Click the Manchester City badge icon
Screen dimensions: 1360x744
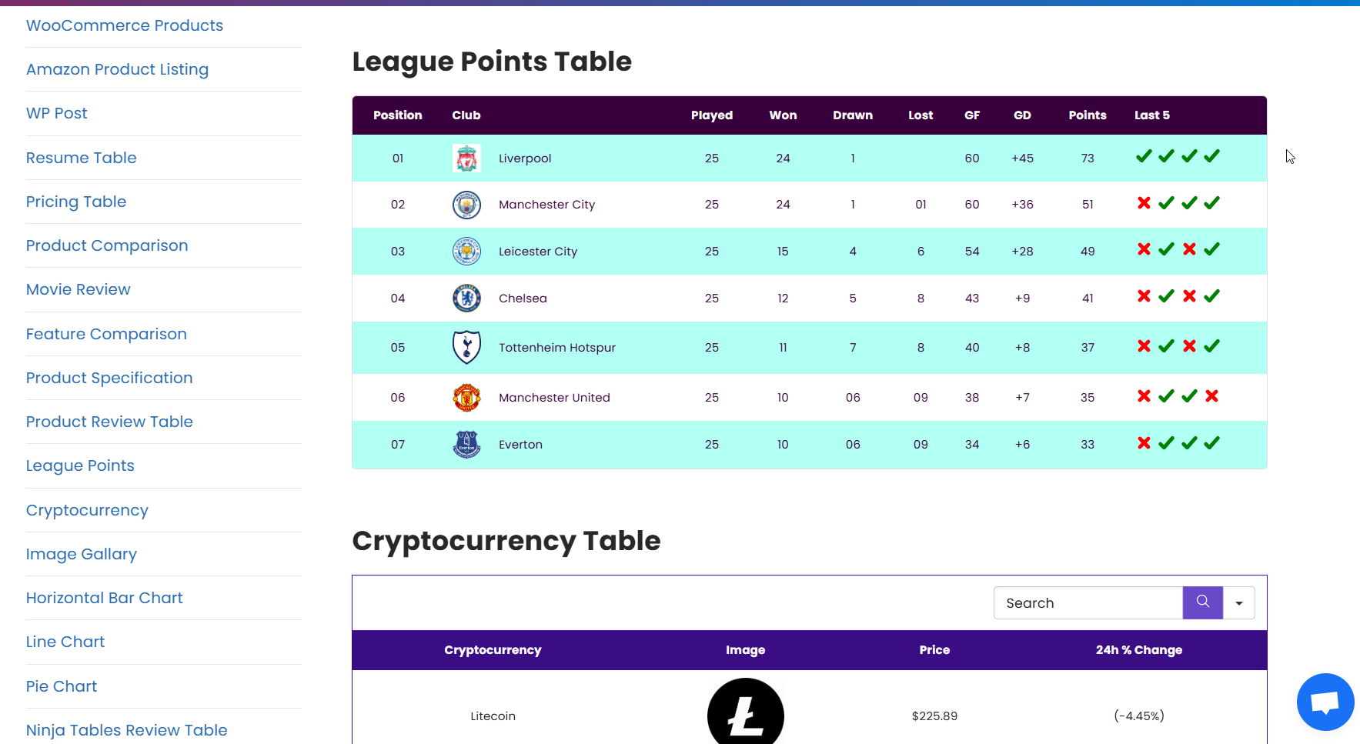pos(466,205)
